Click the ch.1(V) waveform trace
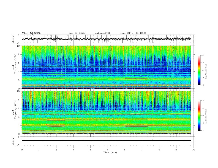Viewport: 218px width, 168px height. tap(106, 39)
